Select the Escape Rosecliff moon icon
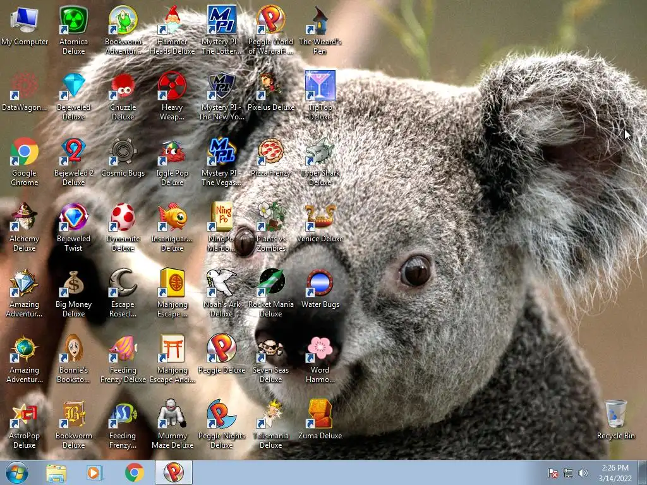Screen dimensions: 647x485 pyautogui.click(x=123, y=283)
